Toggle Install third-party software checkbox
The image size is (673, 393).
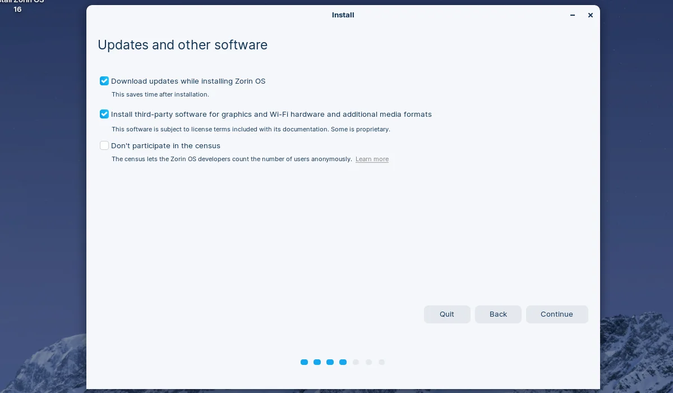point(104,114)
